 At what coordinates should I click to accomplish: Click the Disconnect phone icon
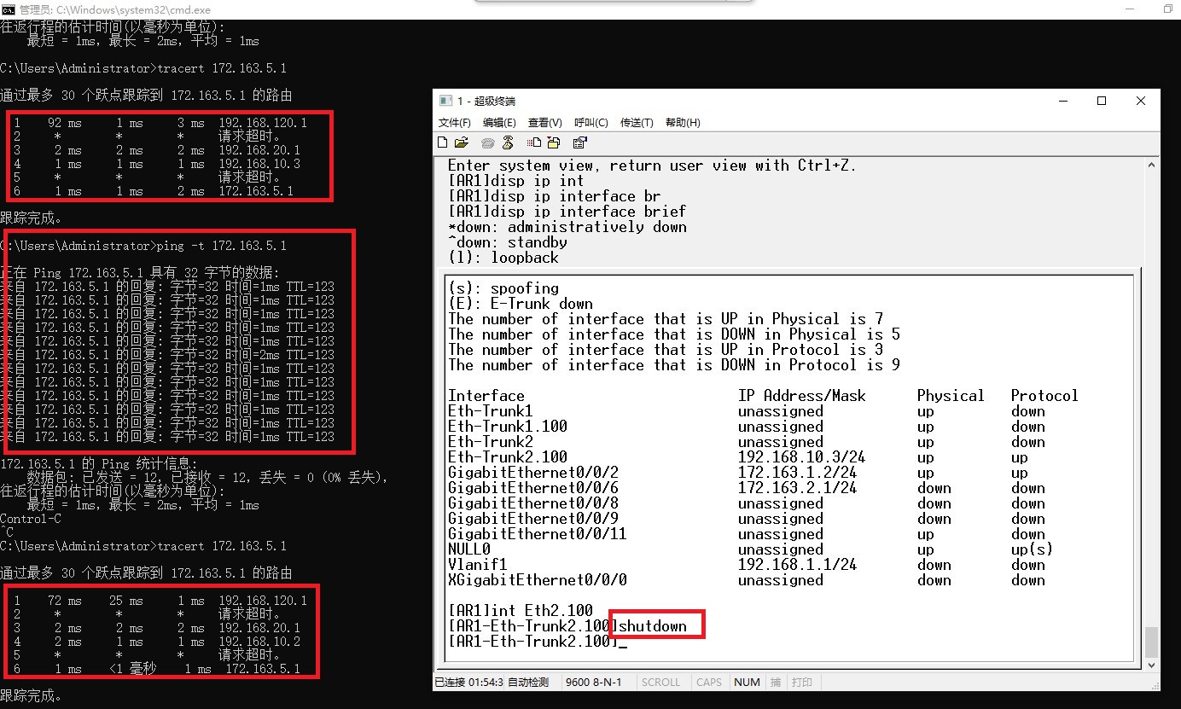[508, 142]
